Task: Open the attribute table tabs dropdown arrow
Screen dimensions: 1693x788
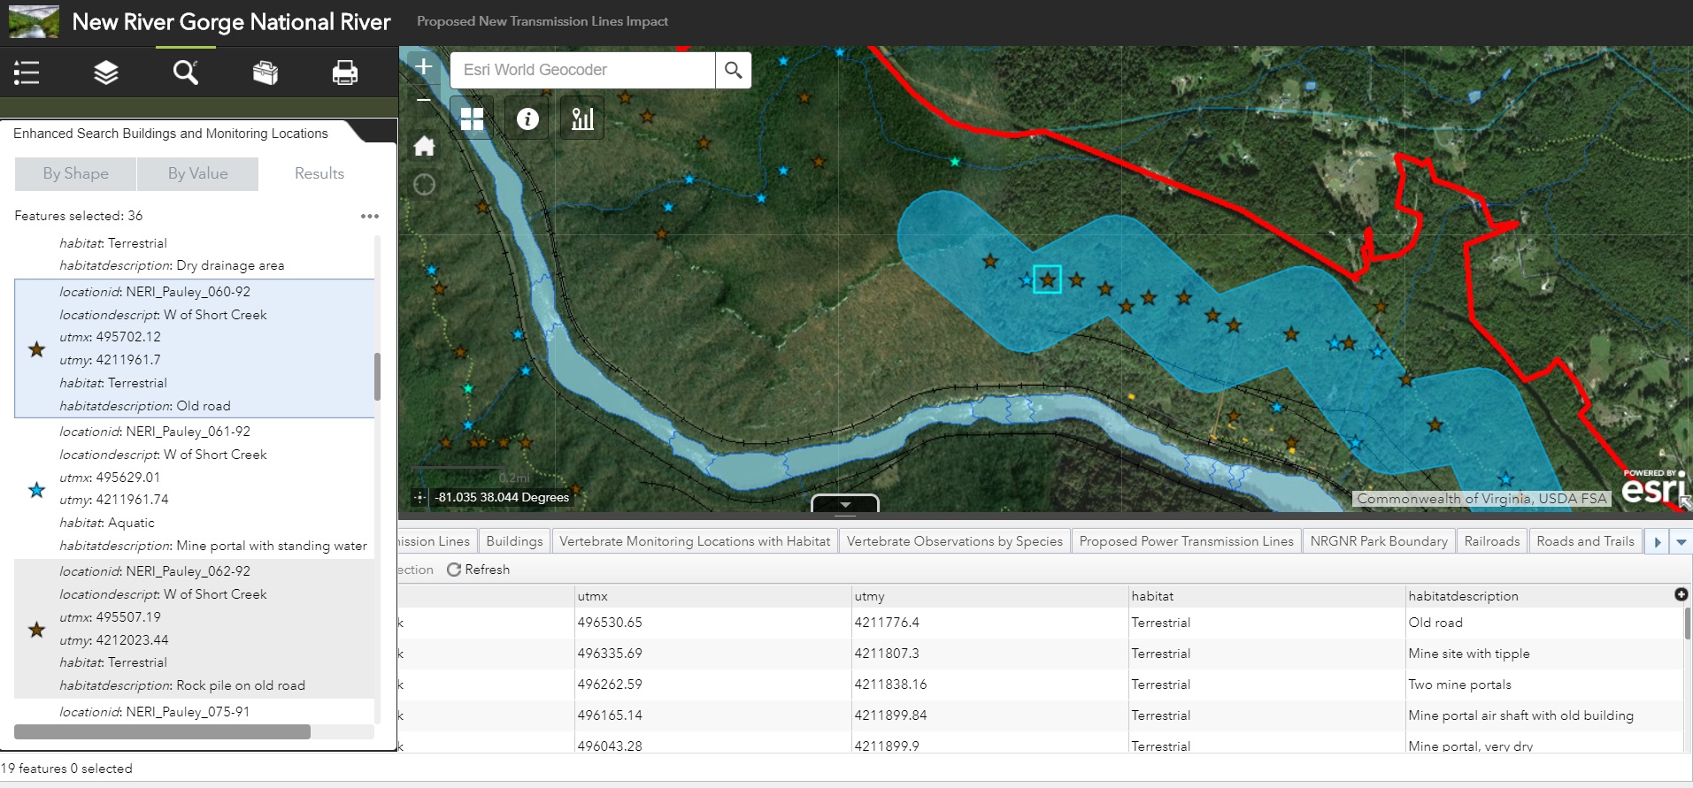Action: tap(1681, 541)
